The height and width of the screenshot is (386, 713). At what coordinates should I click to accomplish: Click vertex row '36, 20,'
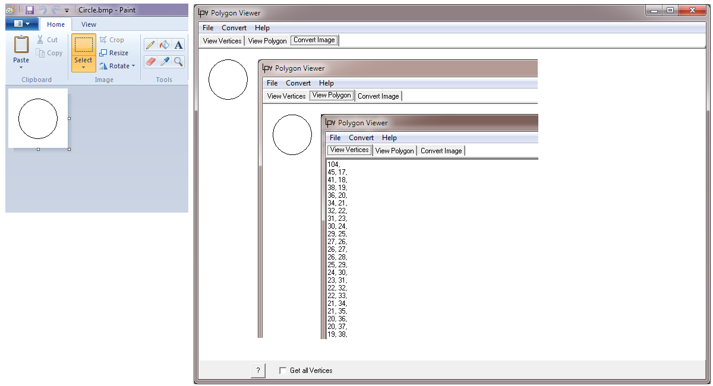pos(337,195)
